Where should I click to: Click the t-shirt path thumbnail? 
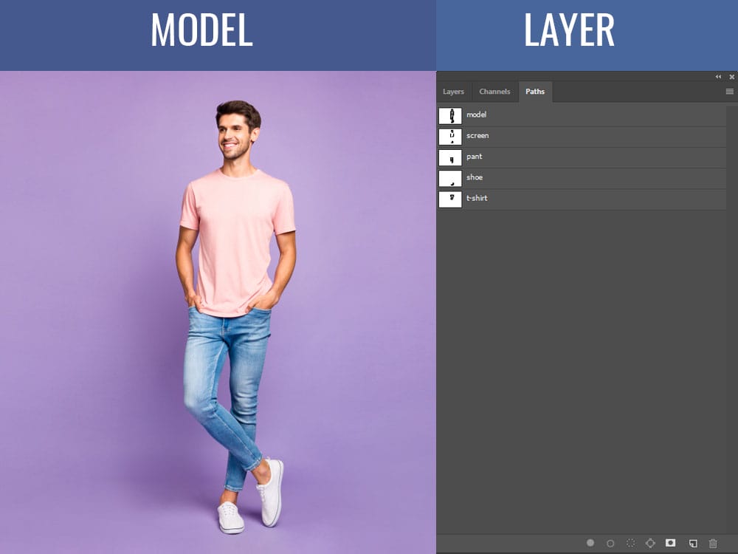click(x=450, y=199)
